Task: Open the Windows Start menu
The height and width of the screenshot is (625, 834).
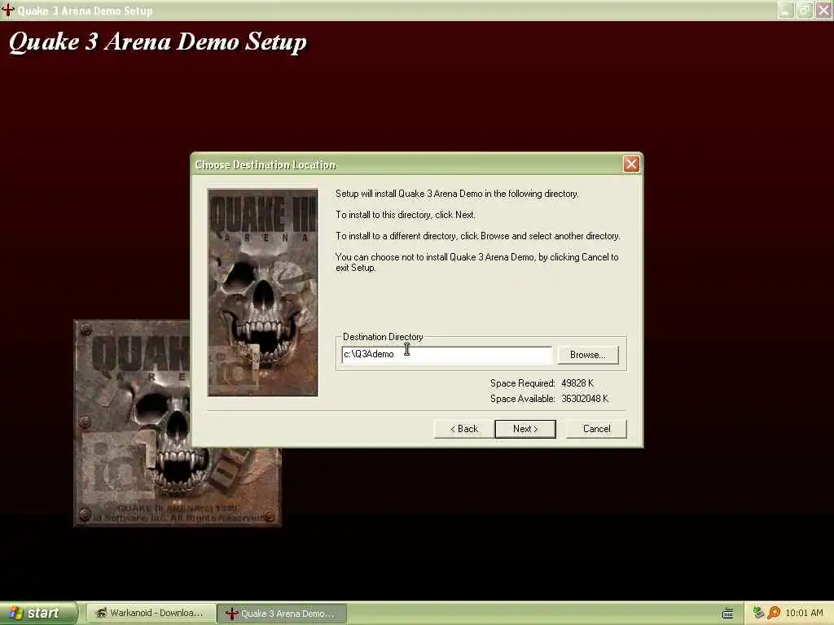Action: 37,614
